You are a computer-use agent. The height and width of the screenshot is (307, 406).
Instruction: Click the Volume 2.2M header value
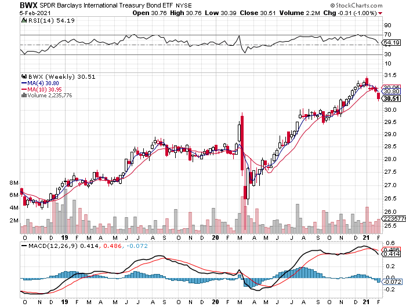300,13
